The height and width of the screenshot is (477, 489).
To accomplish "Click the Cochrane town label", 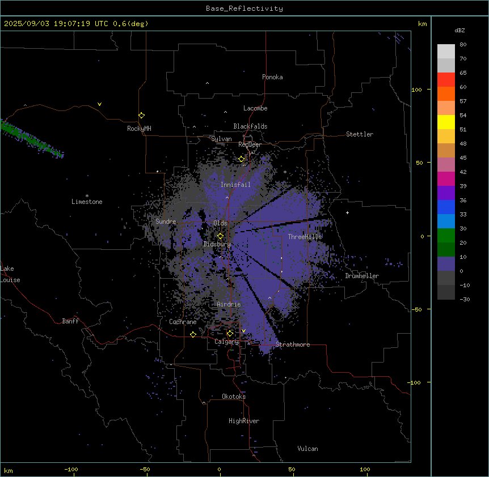I will 183,322.
